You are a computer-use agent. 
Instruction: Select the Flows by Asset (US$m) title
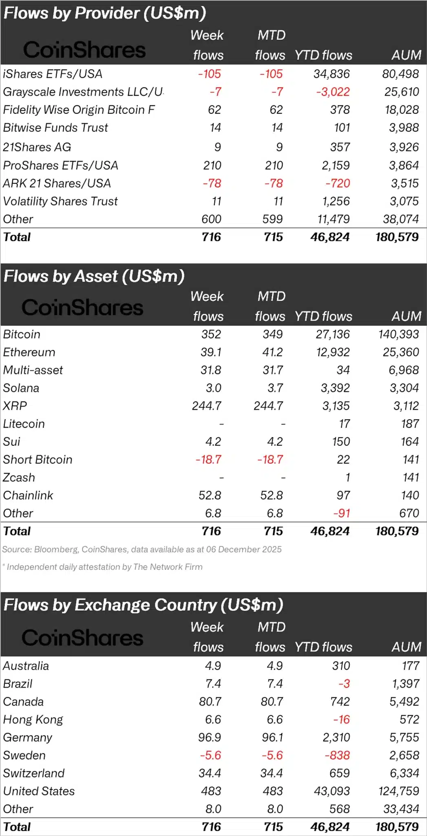pos(94,276)
